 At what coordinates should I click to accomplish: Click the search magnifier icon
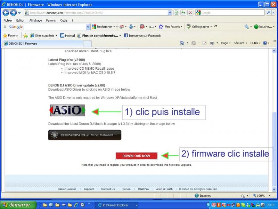click(x=269, y=13)
